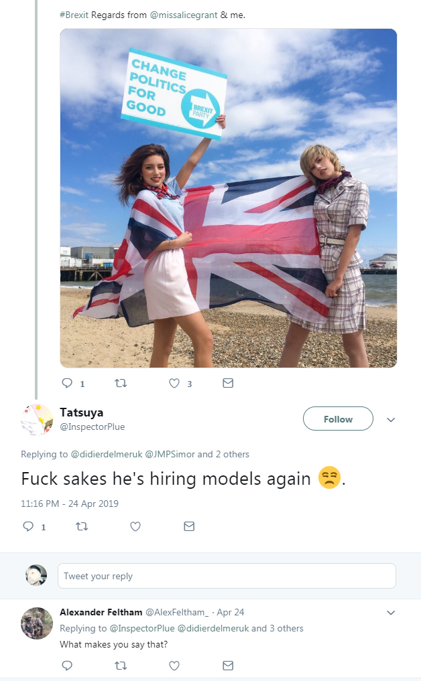Image resolution: width=421 pixels, height=681 pixels.
Task: Reply to Alexander Feltham's question
Action: [66, 666]
